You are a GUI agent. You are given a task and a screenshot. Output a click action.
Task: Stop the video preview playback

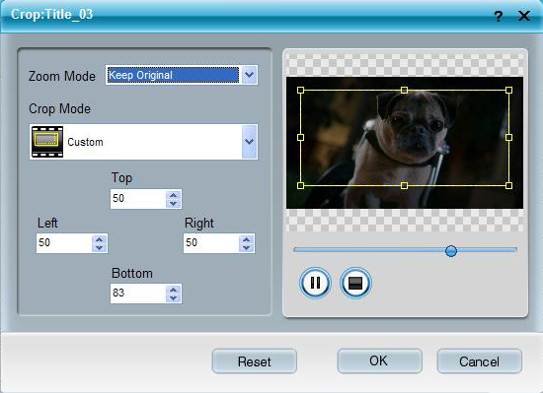pos(355,283)
